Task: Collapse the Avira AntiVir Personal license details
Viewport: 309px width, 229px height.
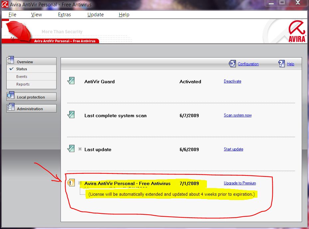Action: (80, 183)
